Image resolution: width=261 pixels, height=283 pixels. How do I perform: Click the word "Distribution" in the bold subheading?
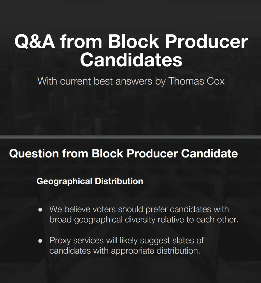[x=119, y=181]
